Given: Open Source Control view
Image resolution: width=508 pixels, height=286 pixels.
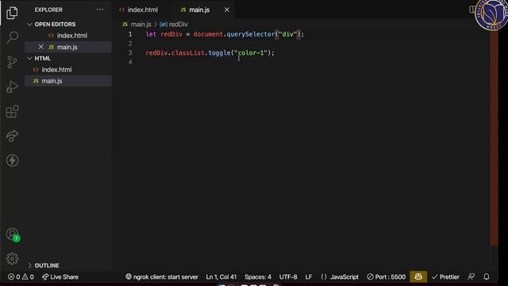Looking at the screenshot, I should 12,62.
